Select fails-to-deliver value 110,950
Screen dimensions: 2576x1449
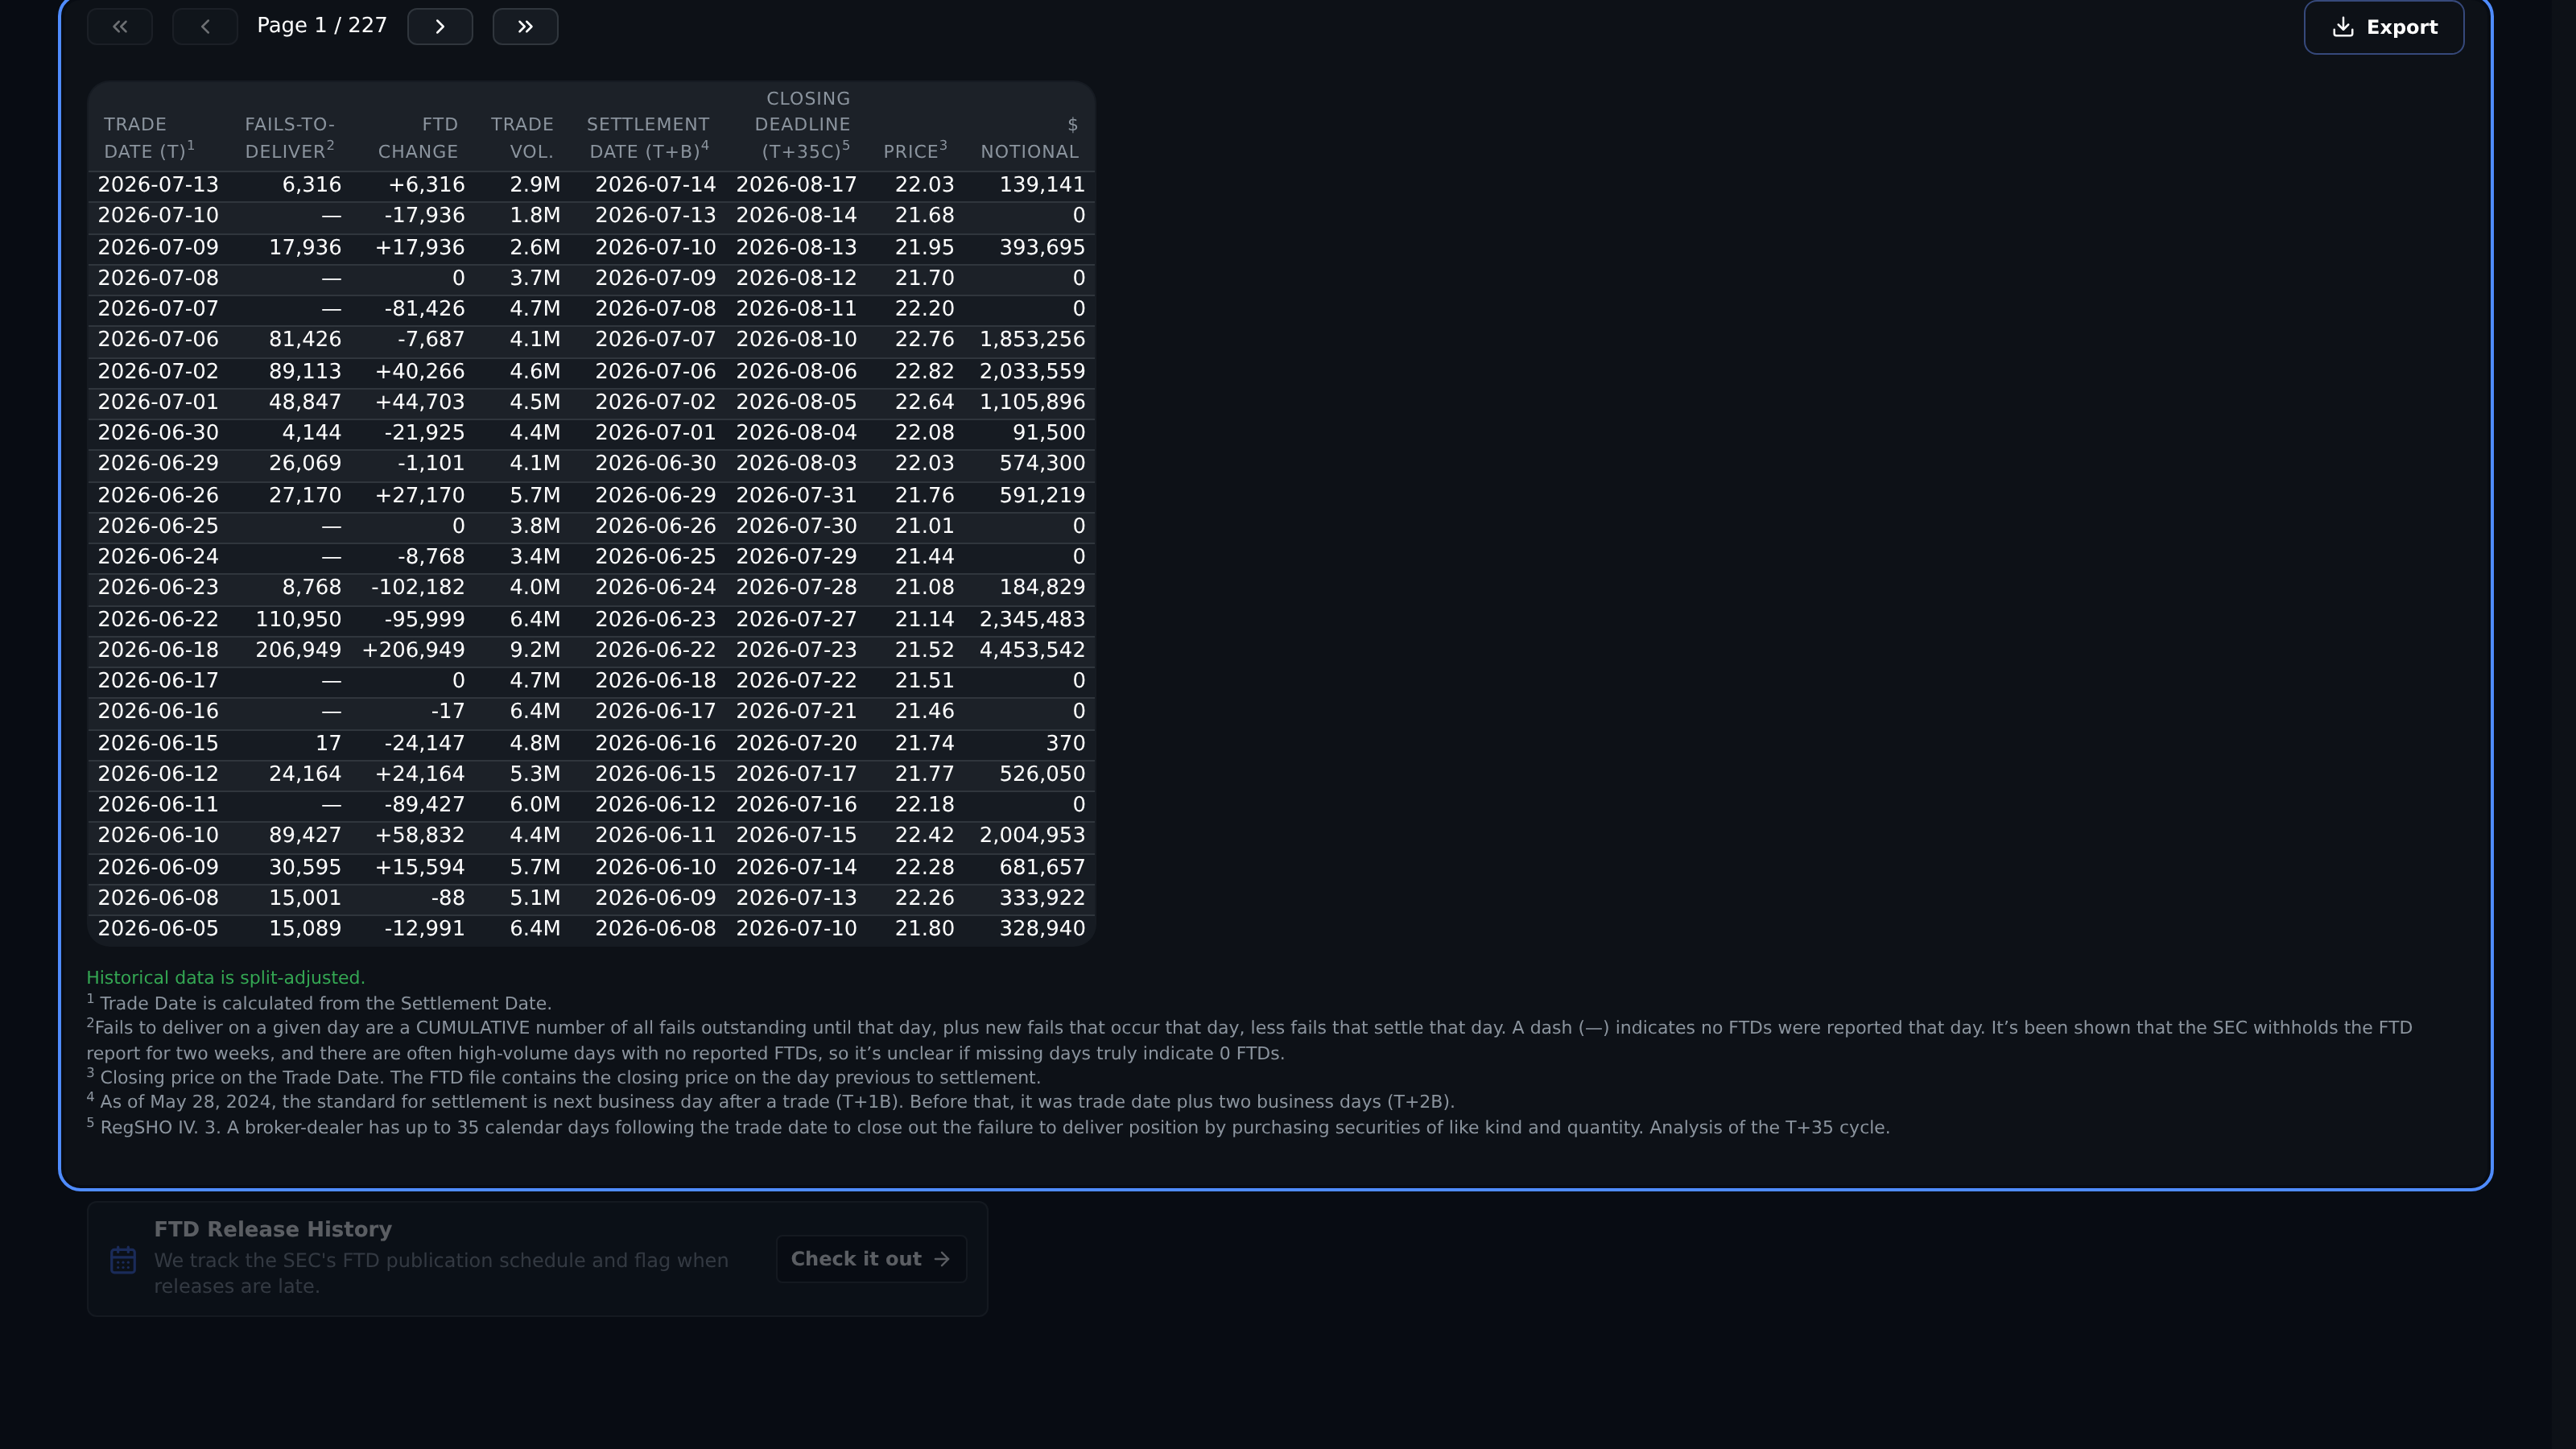[x=298, y=620]
